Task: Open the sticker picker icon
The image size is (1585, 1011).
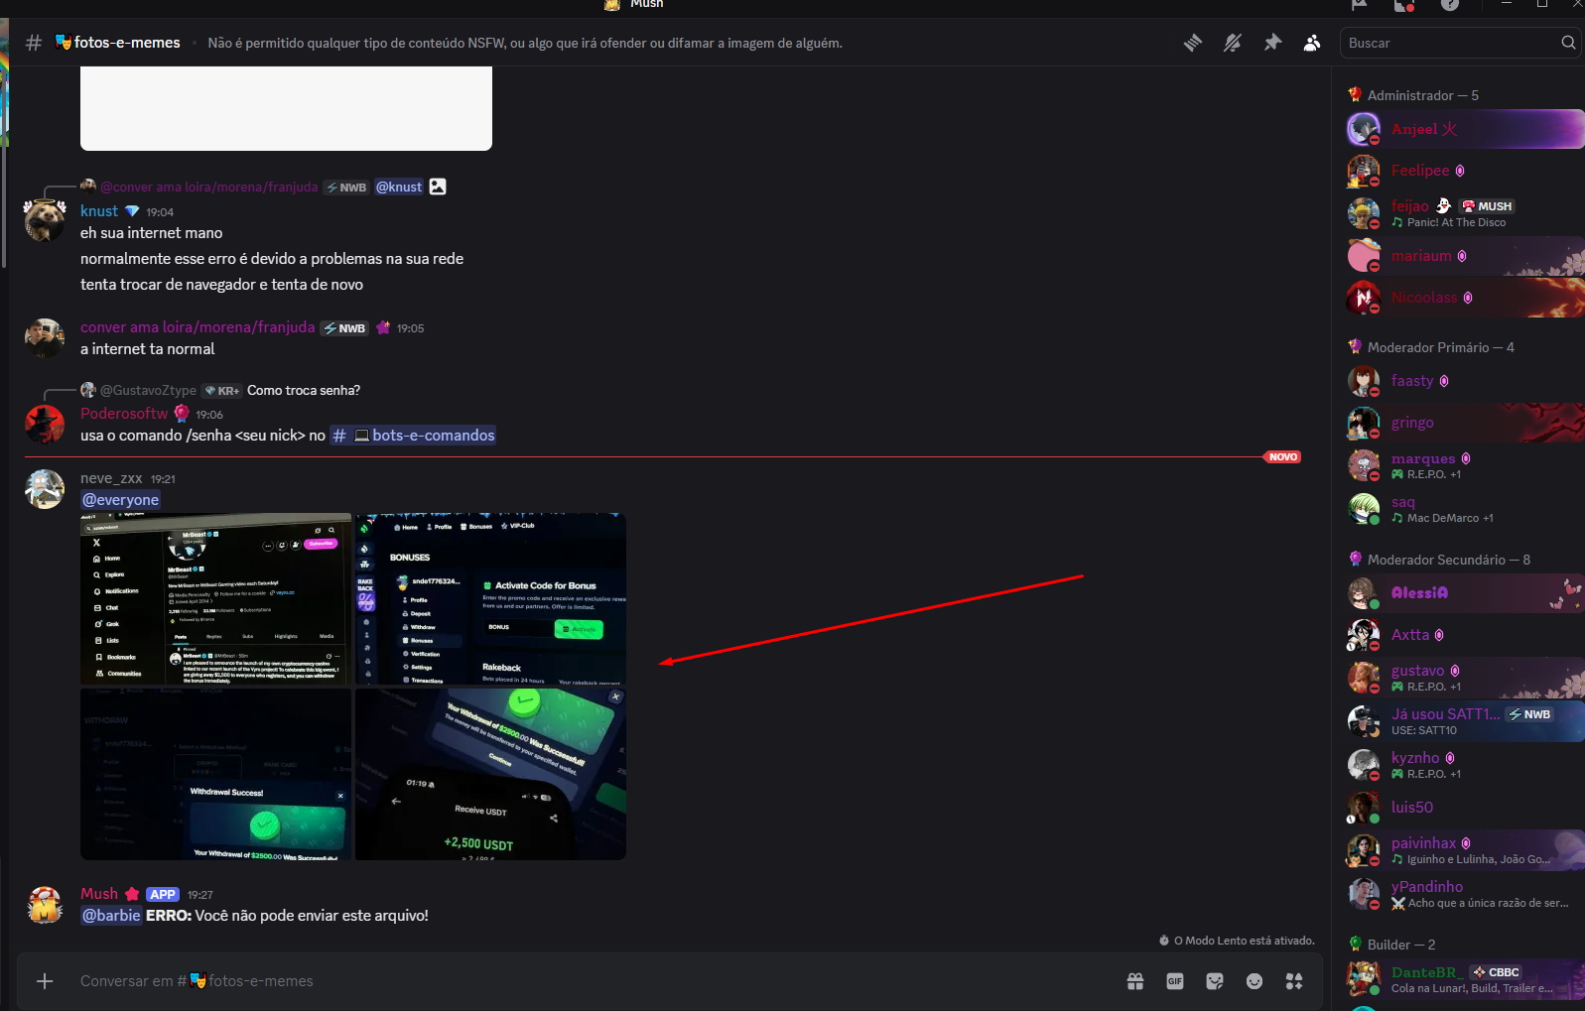Action: coord(1215,981)
